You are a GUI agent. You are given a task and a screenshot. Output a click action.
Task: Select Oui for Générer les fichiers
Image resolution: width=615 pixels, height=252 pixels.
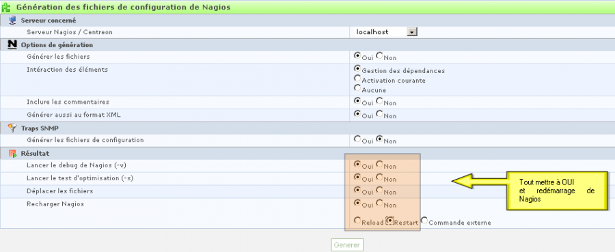pos(357,55)
